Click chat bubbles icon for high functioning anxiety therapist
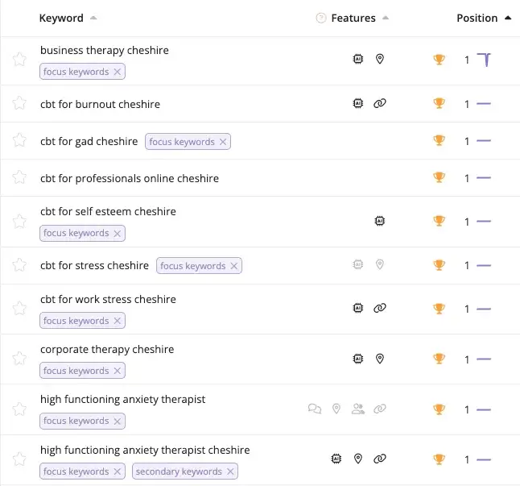The width and height of the screenshot is (520, 486). pos(315,409)
